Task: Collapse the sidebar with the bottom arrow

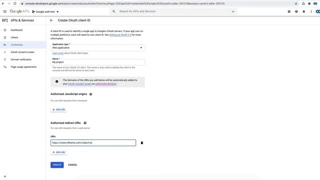Action: 5,176
